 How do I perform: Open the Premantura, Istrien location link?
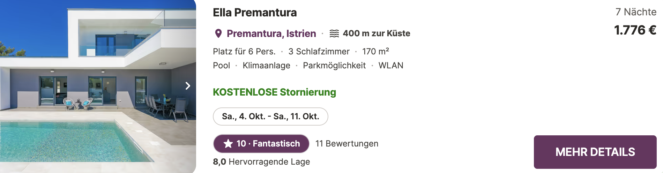pos(271,33)
